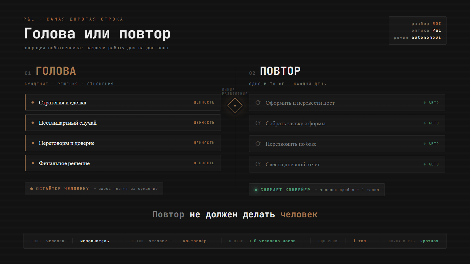Screen dimensions: 470x264
Task: Click ЦЕННОСТЬ tag on Переговоры и доверие
Action: 204,143
